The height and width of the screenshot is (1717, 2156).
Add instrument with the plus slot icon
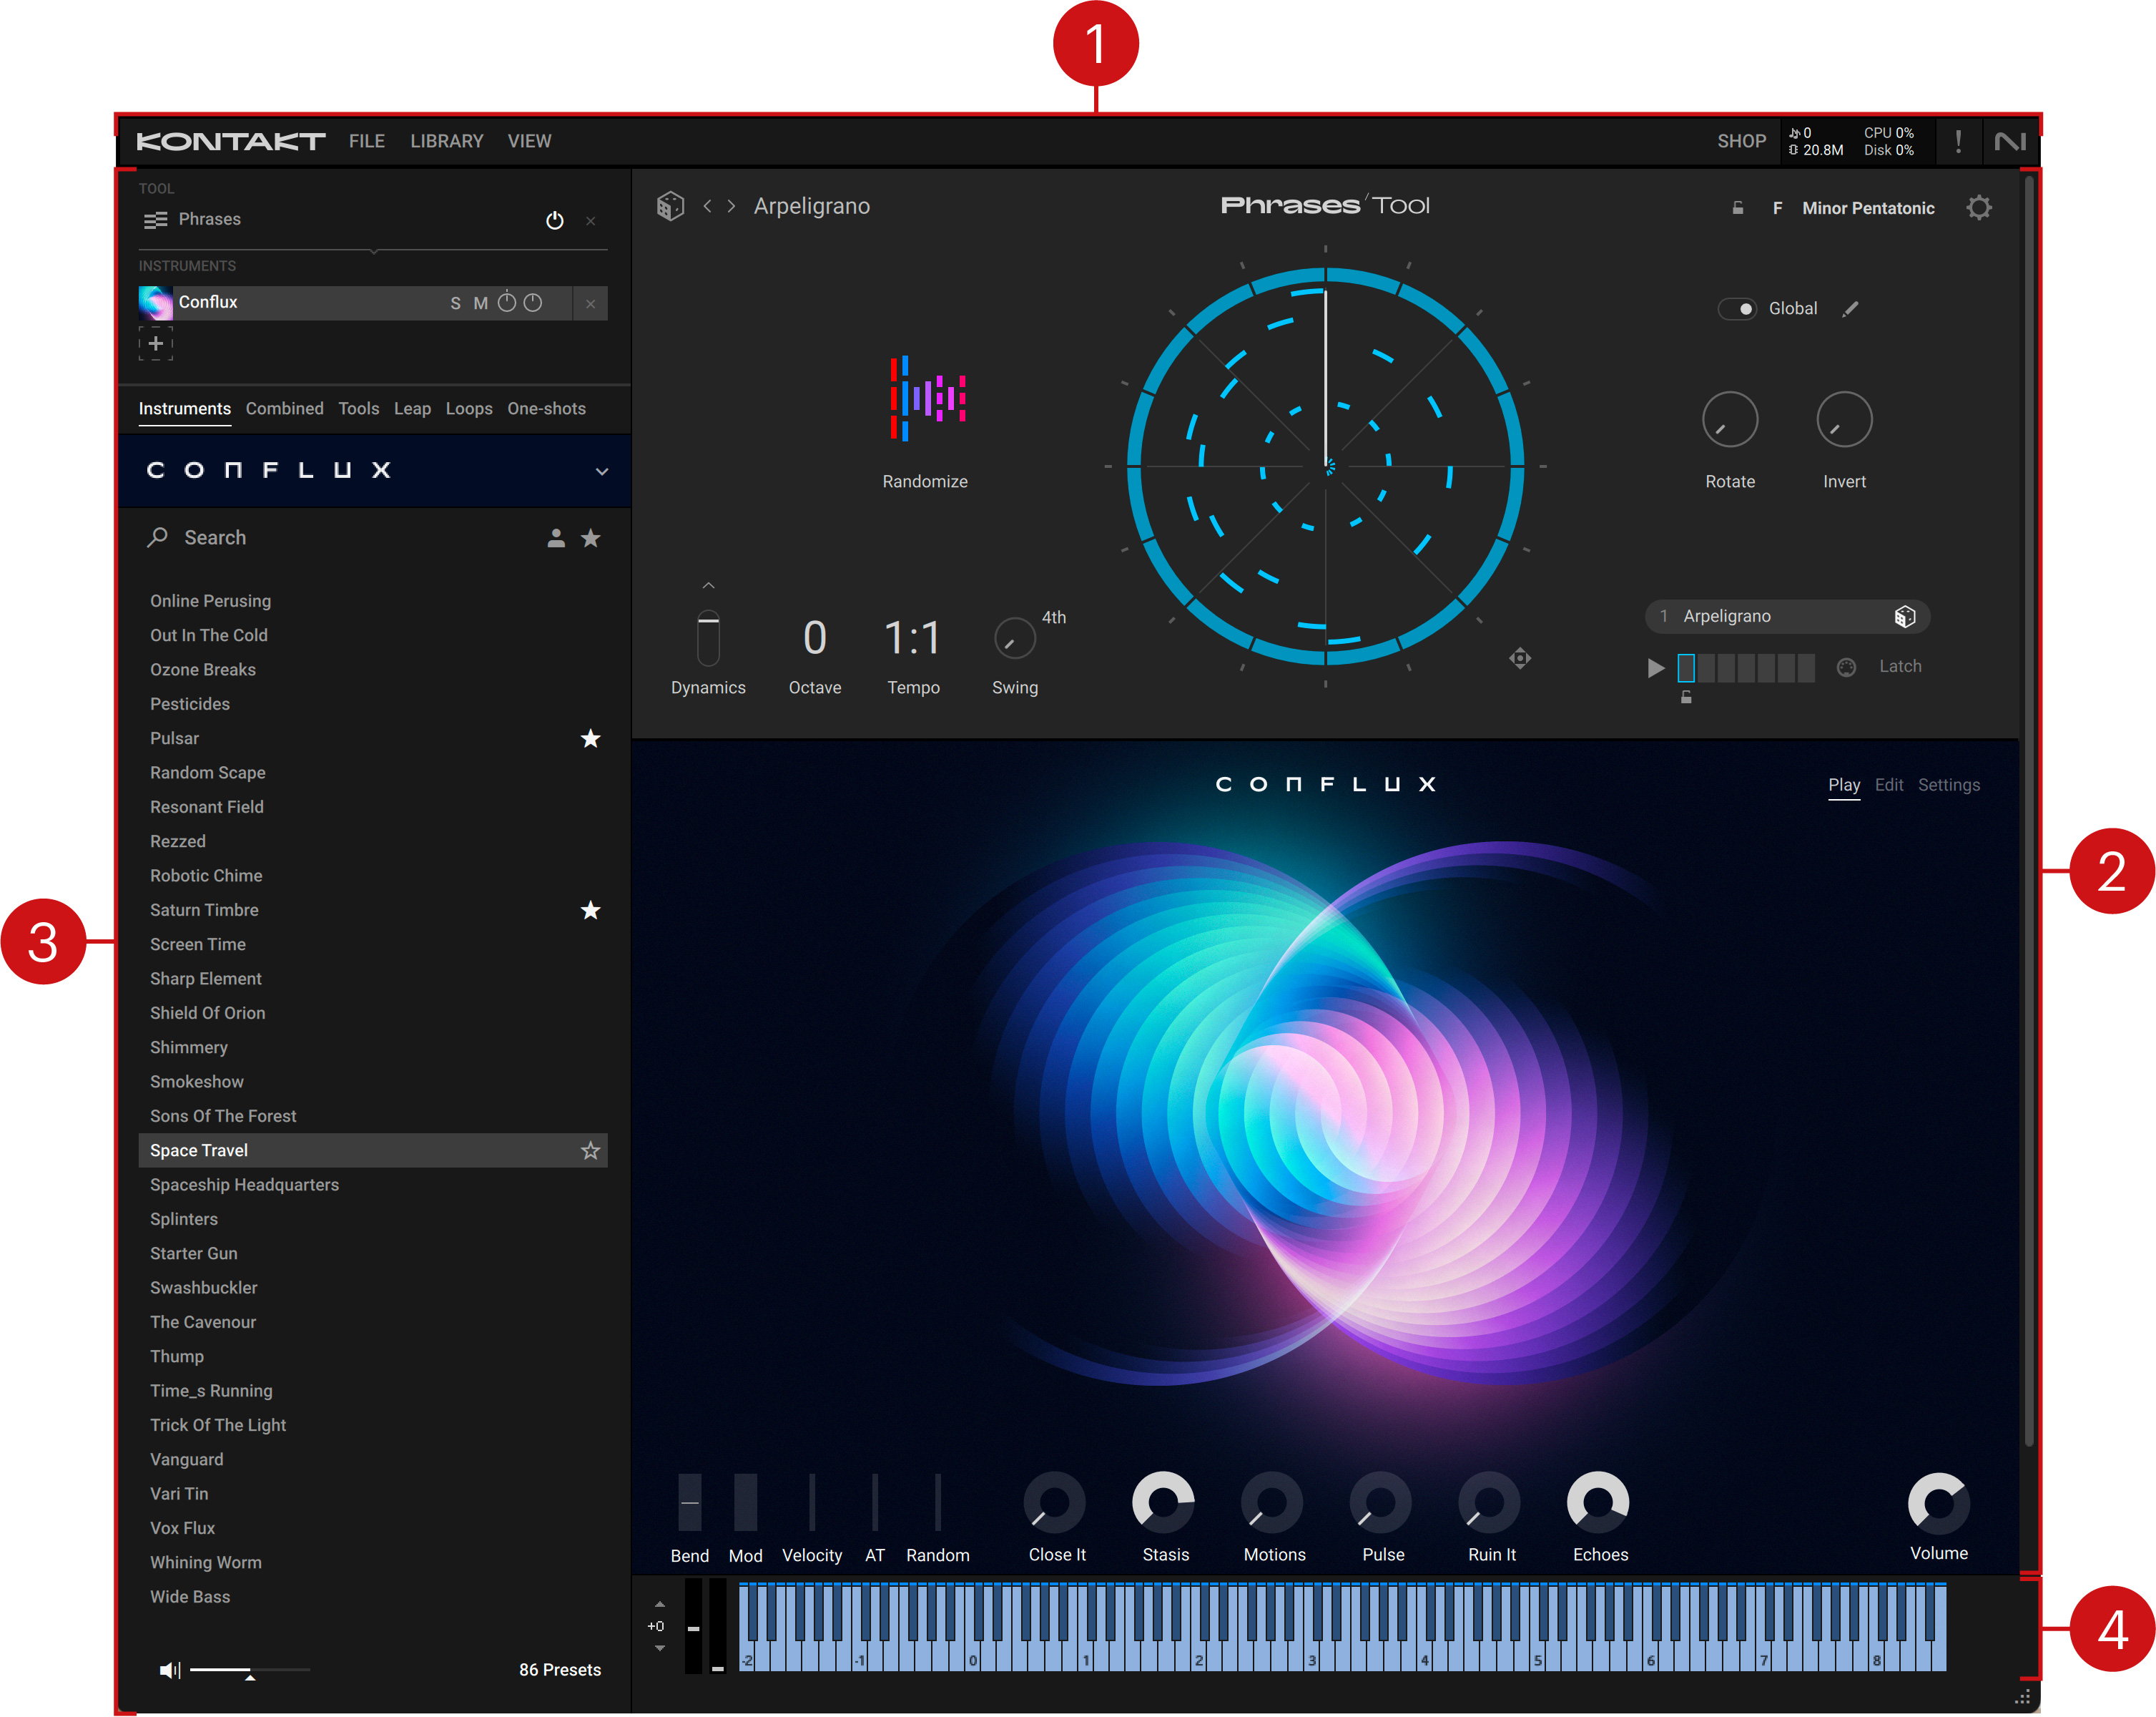[x=156, y=343]
